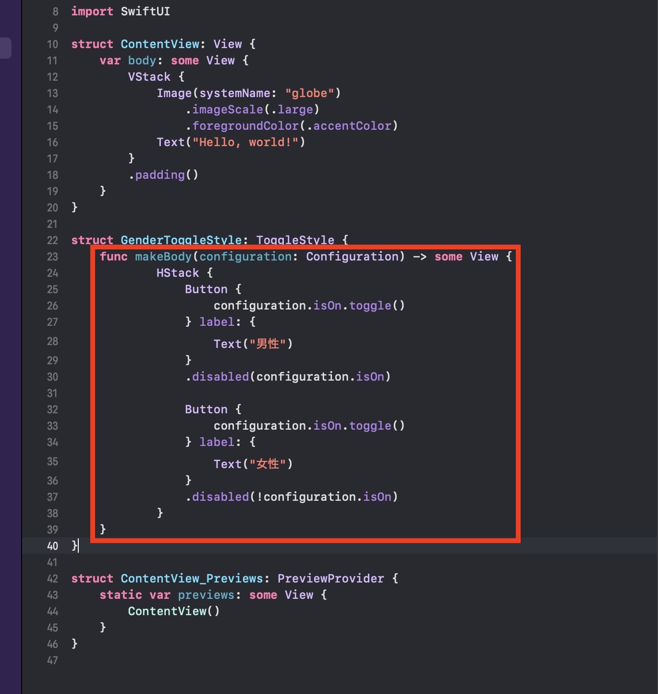Click 'disabled' modifier on line 30
The height and width of the screenshot is (694, 658).
pyautogui.click(x=220, y=377)
